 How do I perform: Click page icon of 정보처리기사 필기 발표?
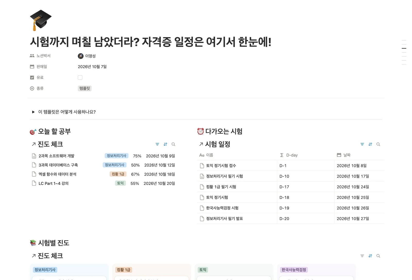click(x=202, y=218)
